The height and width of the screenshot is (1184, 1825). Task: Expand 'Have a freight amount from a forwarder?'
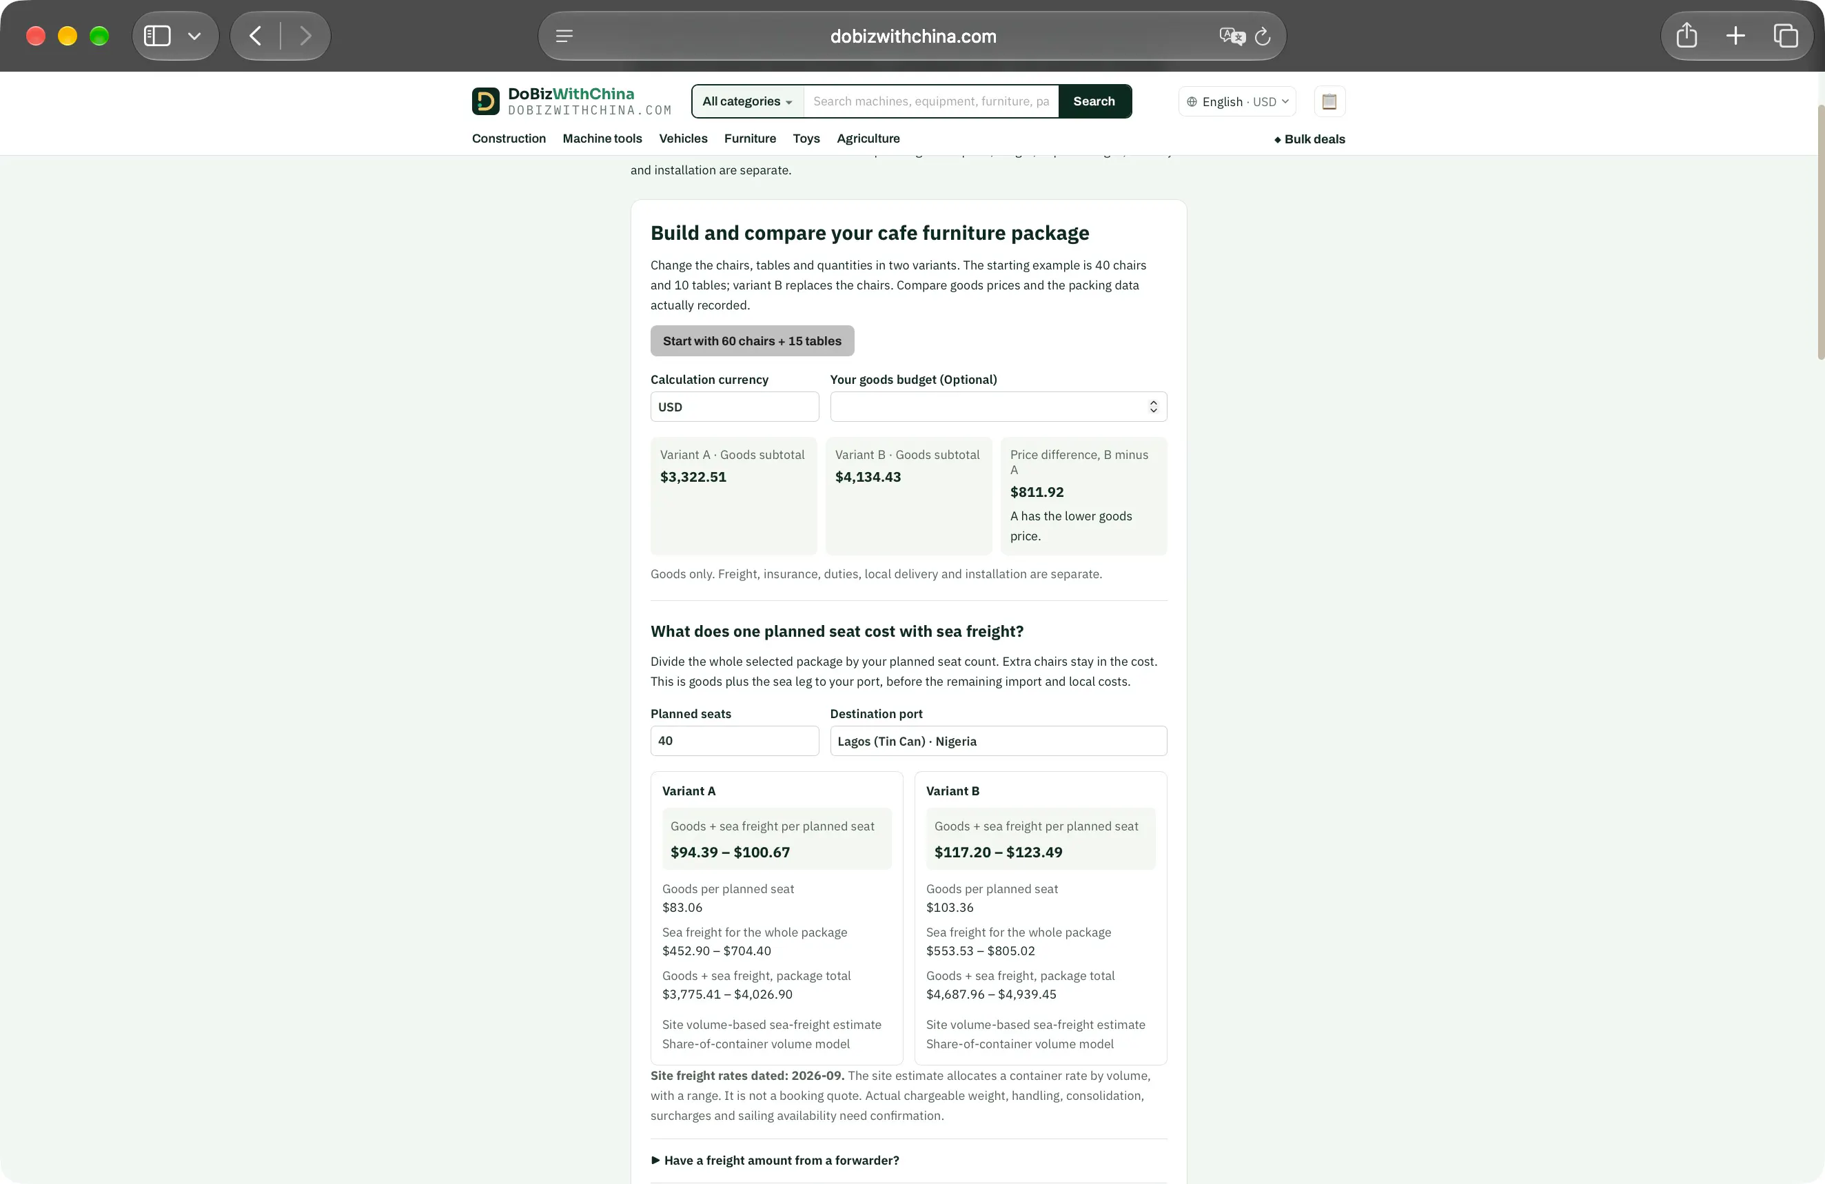click(x=775, y=1161)
